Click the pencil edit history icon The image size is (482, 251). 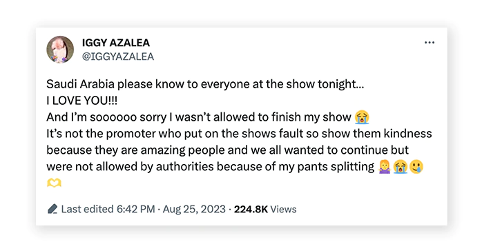[x=52, y=209]
